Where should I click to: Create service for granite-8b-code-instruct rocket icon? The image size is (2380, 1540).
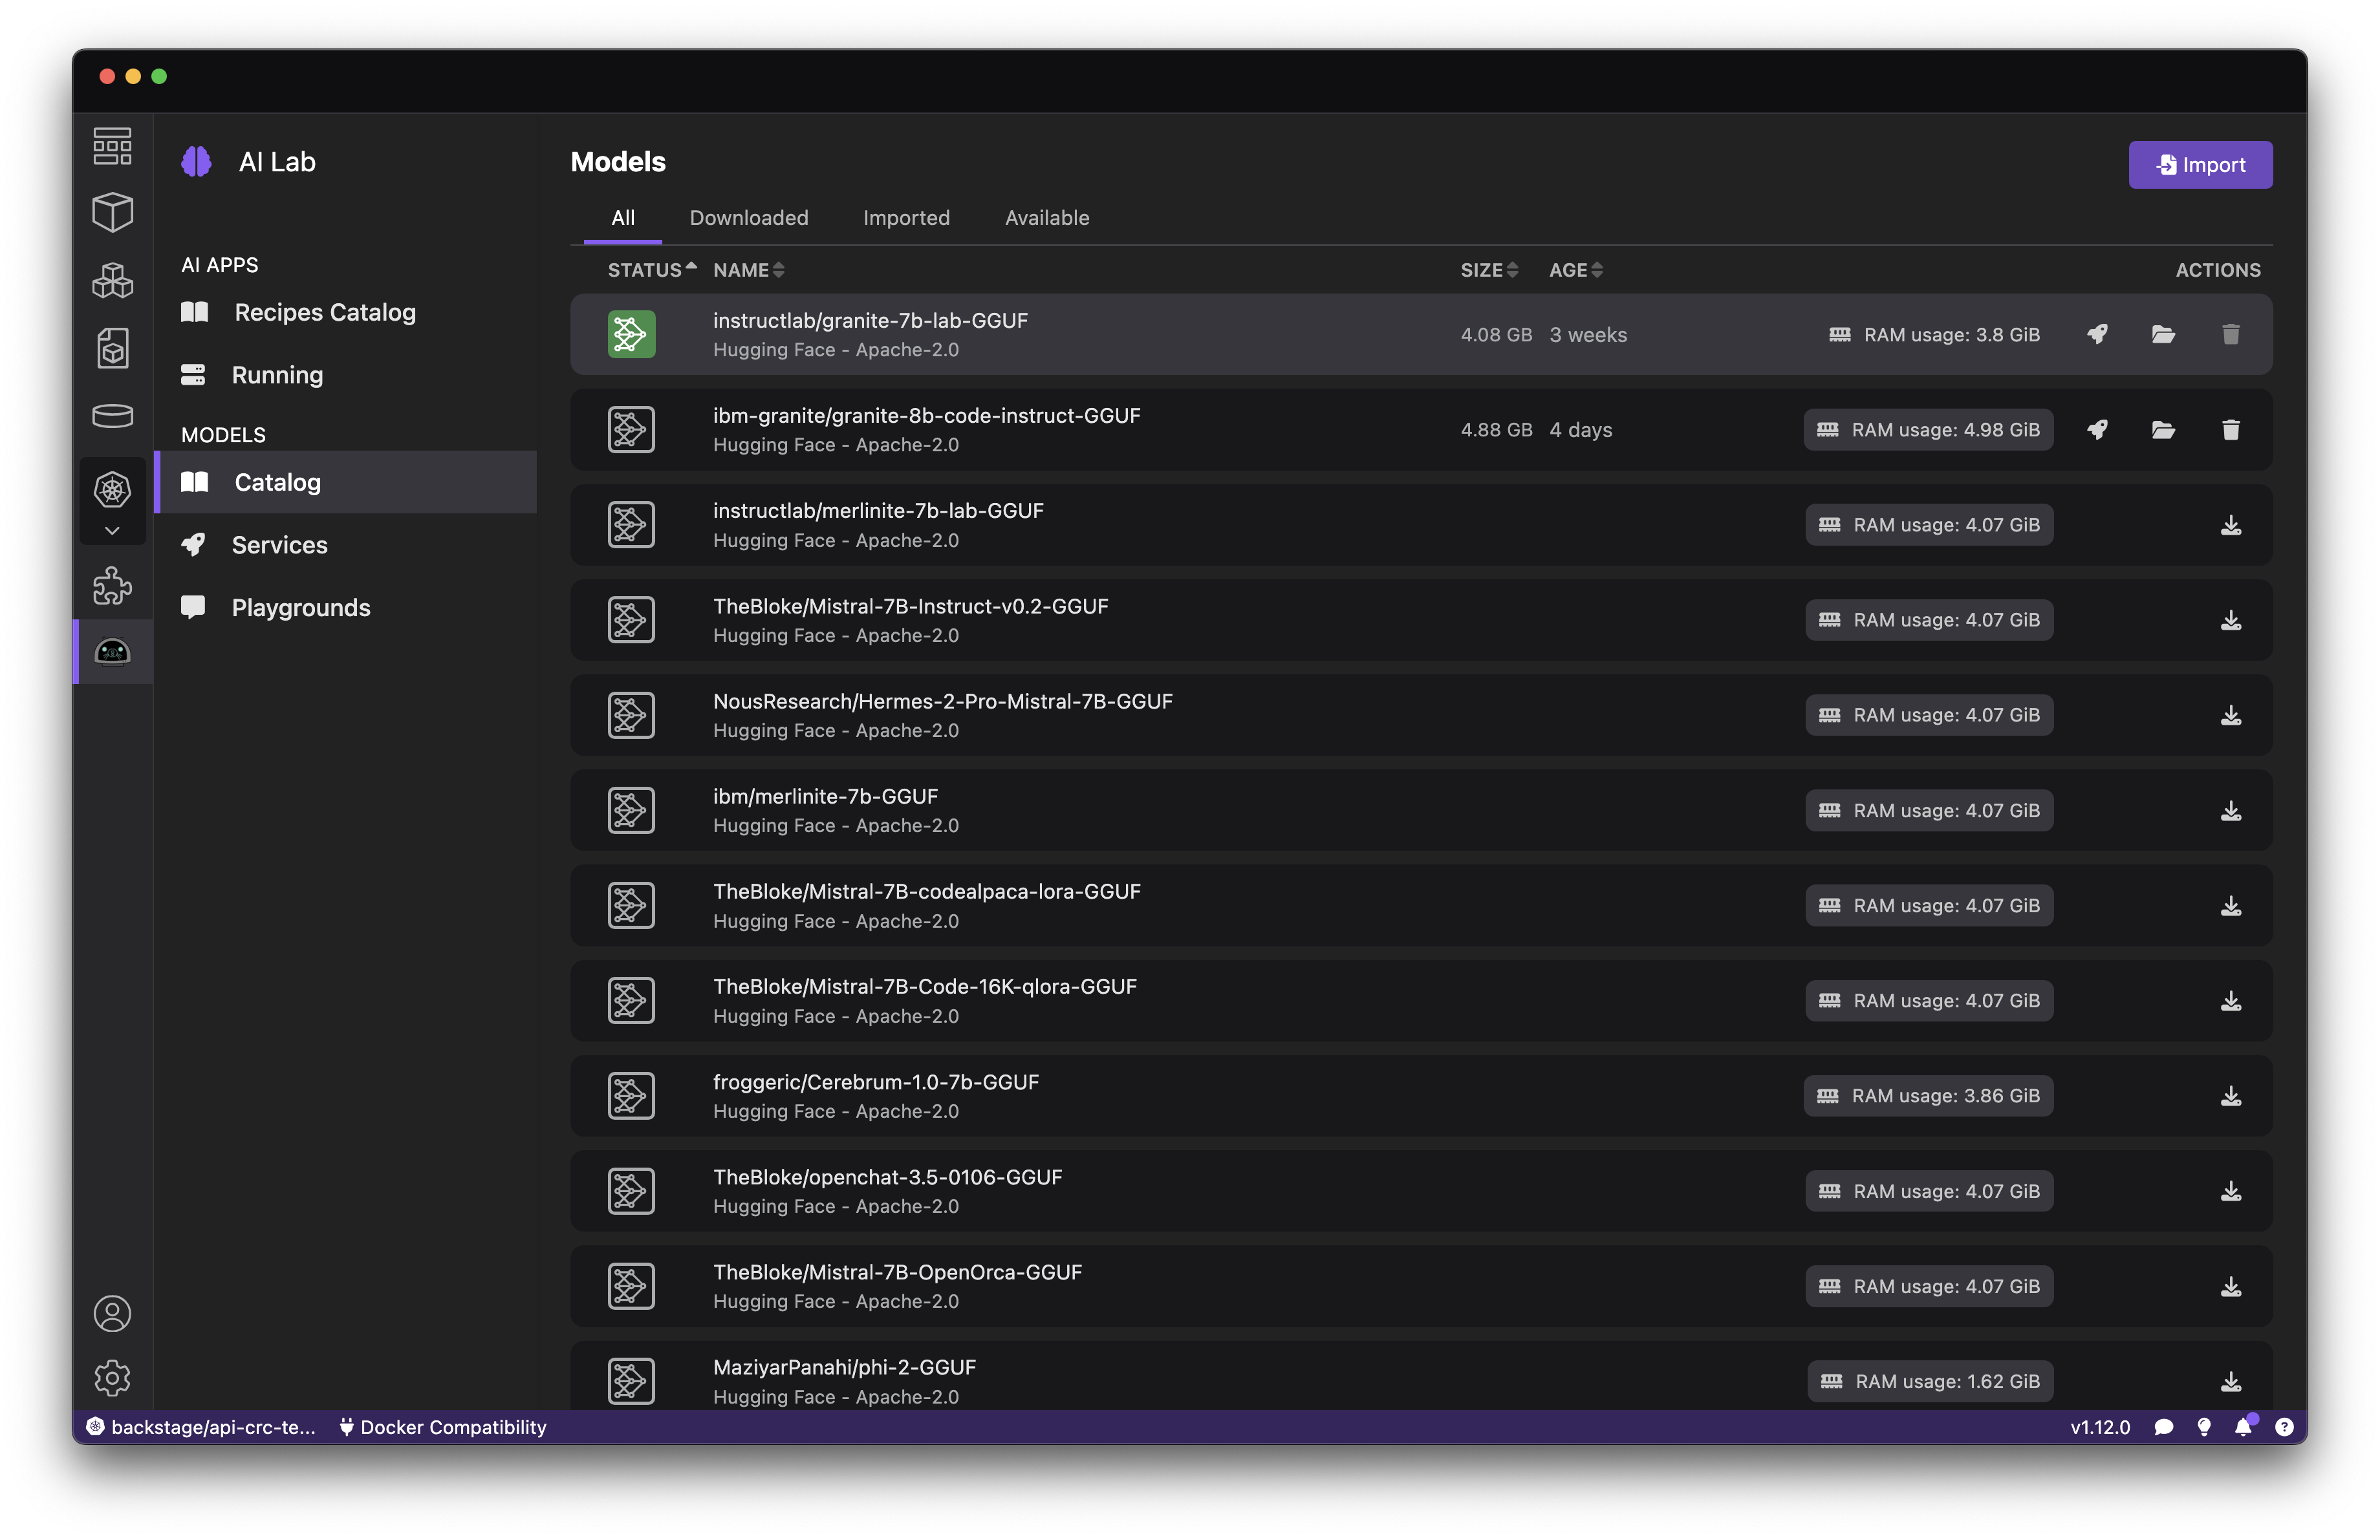[2097, 430]
